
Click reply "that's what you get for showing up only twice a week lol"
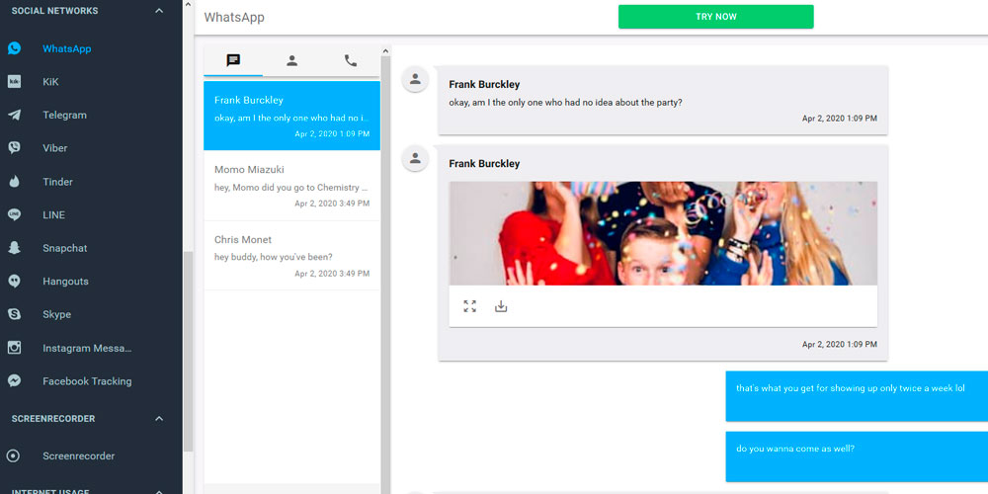coord(851,388)
